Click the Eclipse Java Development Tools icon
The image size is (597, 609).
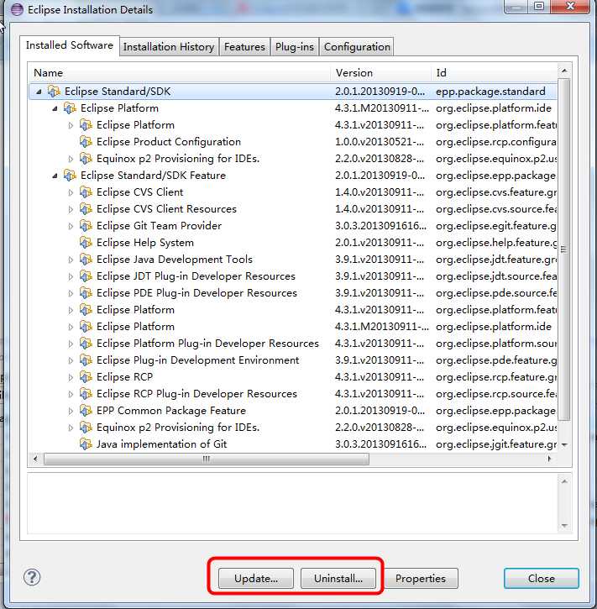click(x=86, y=260)
